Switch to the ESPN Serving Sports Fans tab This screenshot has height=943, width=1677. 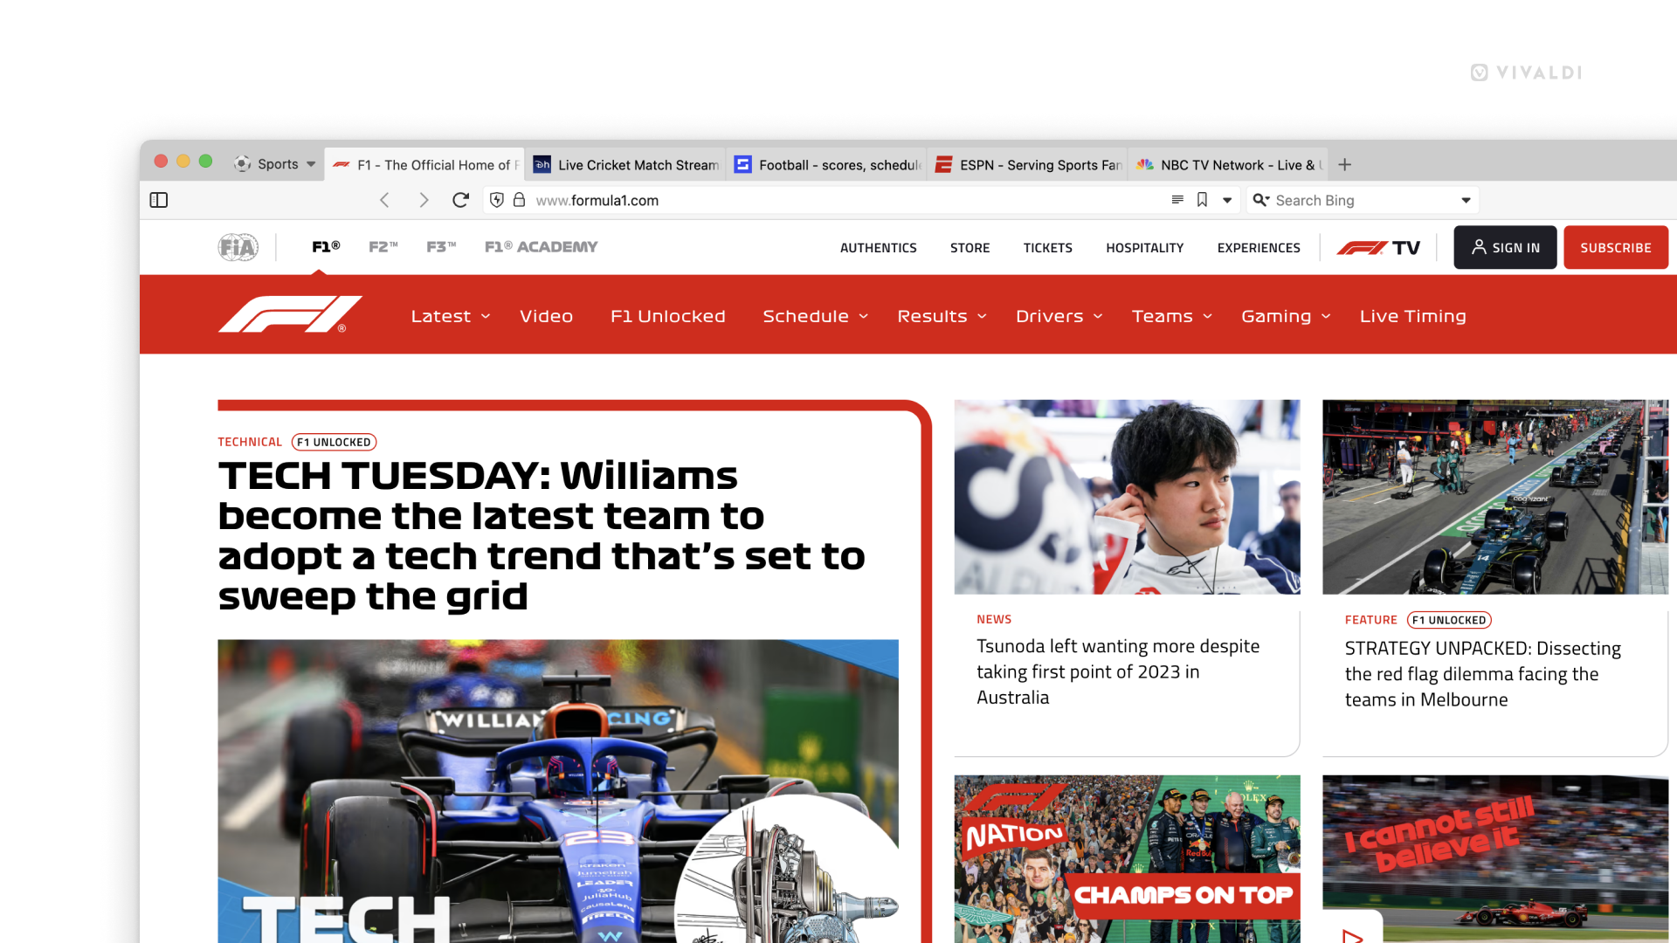click(x=1027, y=164)
